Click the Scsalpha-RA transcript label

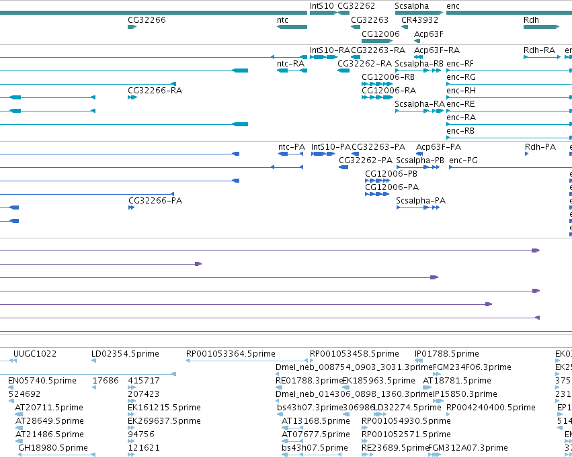point(419,104)
